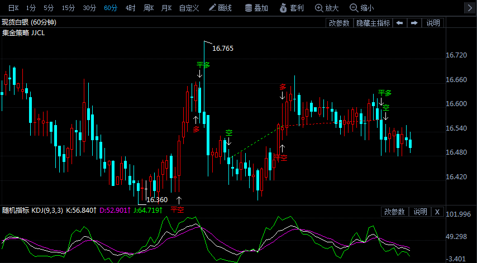Open the 套利 arbitrage tool
The image size is (477, 263).
[x=292, y=8]
